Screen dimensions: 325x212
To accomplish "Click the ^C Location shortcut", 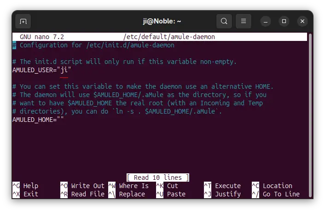I will [x=272, y=186].
